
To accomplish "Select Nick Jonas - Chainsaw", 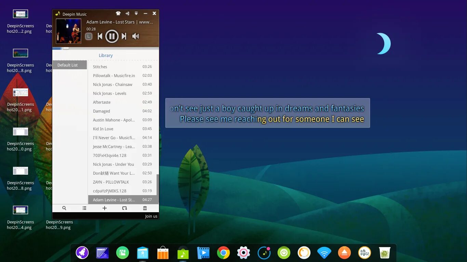I will [x=122, y=85].
